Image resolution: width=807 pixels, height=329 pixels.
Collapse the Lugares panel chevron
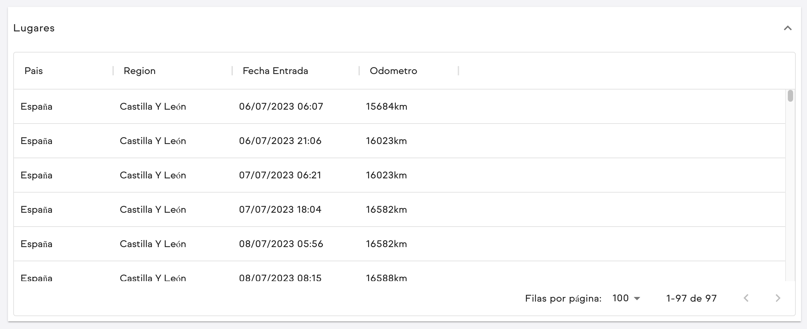pos(787,28)
